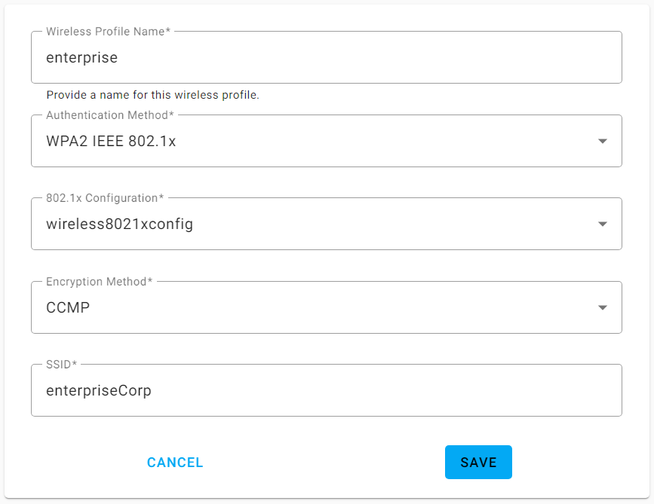Open the Authentication Method dropdown arrow
This screenshot has width=654, height=504.
point(602,140)
